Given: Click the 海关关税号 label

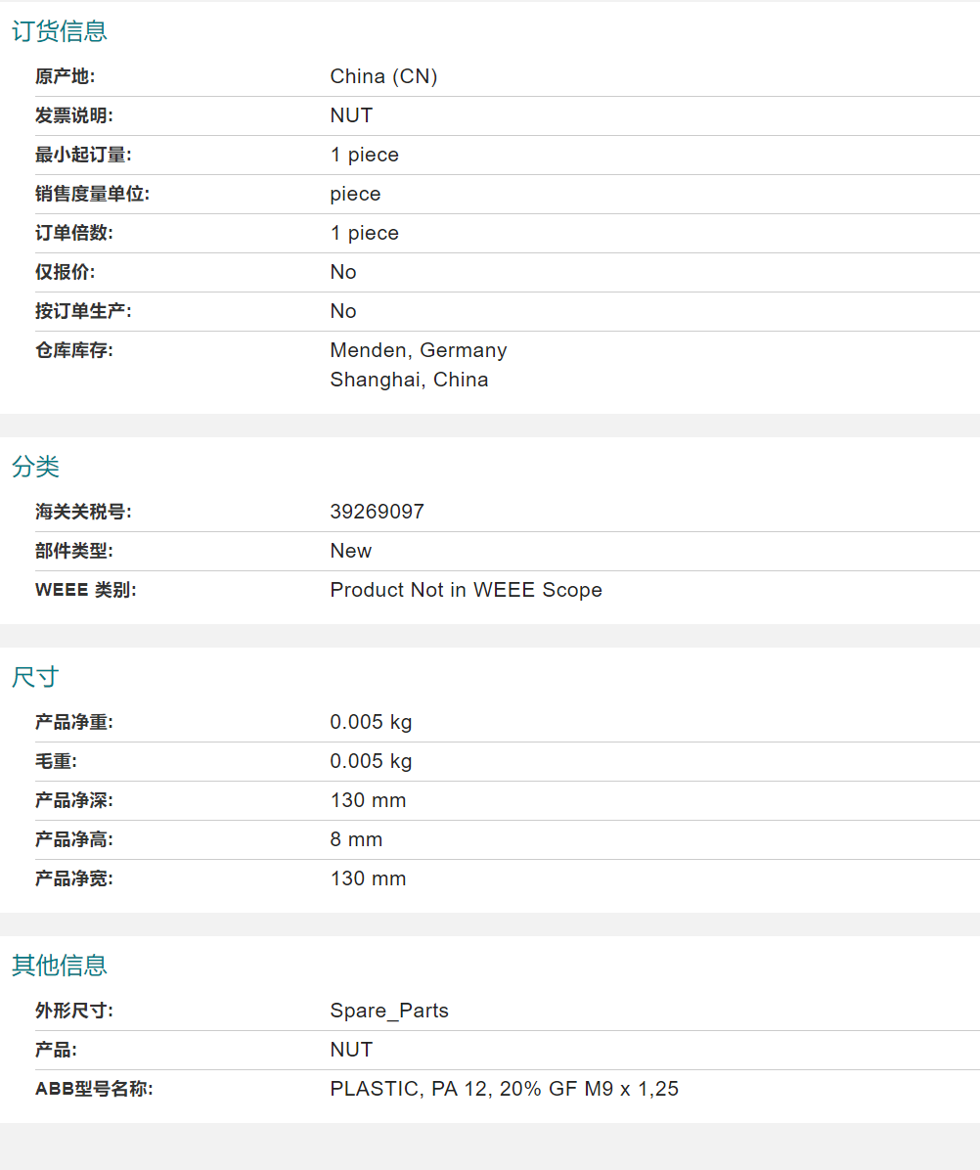Looking at the screenshot, I should pos(83,512).
